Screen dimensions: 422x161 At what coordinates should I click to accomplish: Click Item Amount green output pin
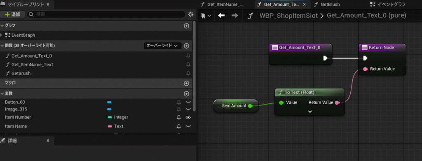click(x=250, y=106)
